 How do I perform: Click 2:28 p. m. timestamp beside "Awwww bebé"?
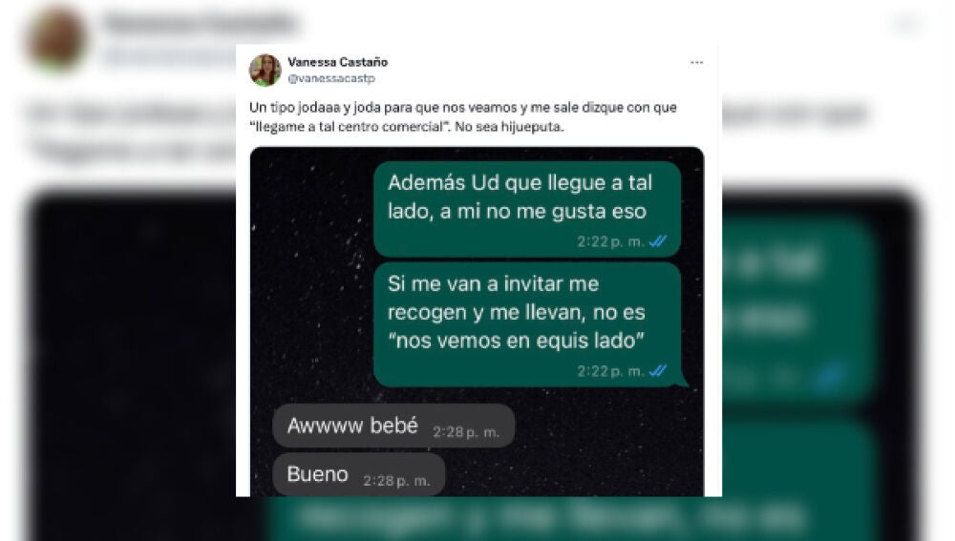[x=466, y=432]
